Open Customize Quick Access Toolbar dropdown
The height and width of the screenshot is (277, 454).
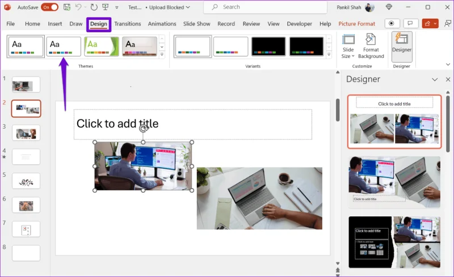[117, 7]
